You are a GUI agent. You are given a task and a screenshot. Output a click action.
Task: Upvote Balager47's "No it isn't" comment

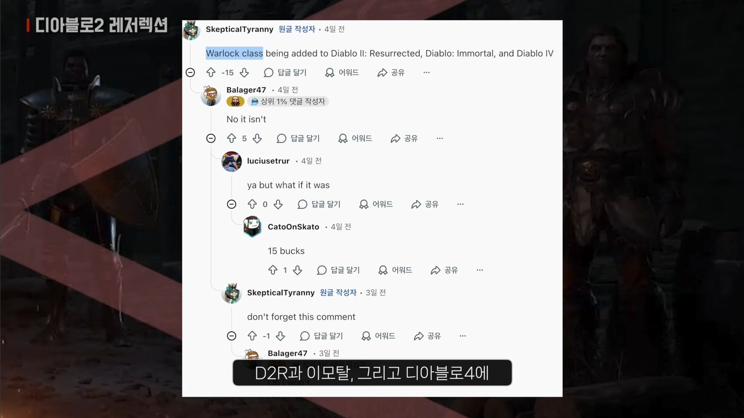click(232, 138)
